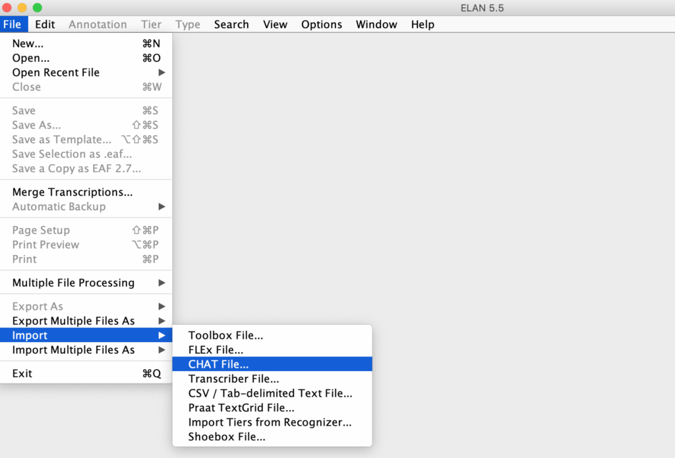Import a Praat TextGrid File...
Screen dimensions: 675x458
pos(272,408)
